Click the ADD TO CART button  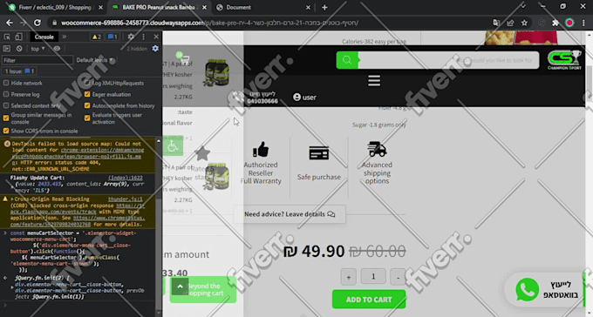click(369, 300)
